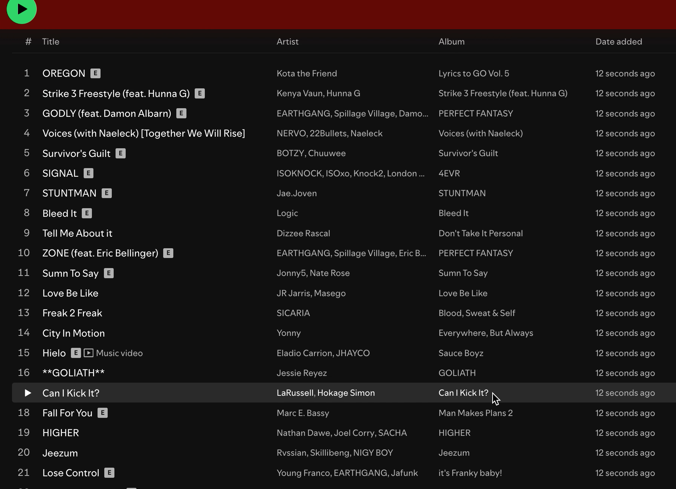The height and width of the screenshot is (489, 676).
Task: Open album it's Franky baby!
Action: (x=470, y=473)
